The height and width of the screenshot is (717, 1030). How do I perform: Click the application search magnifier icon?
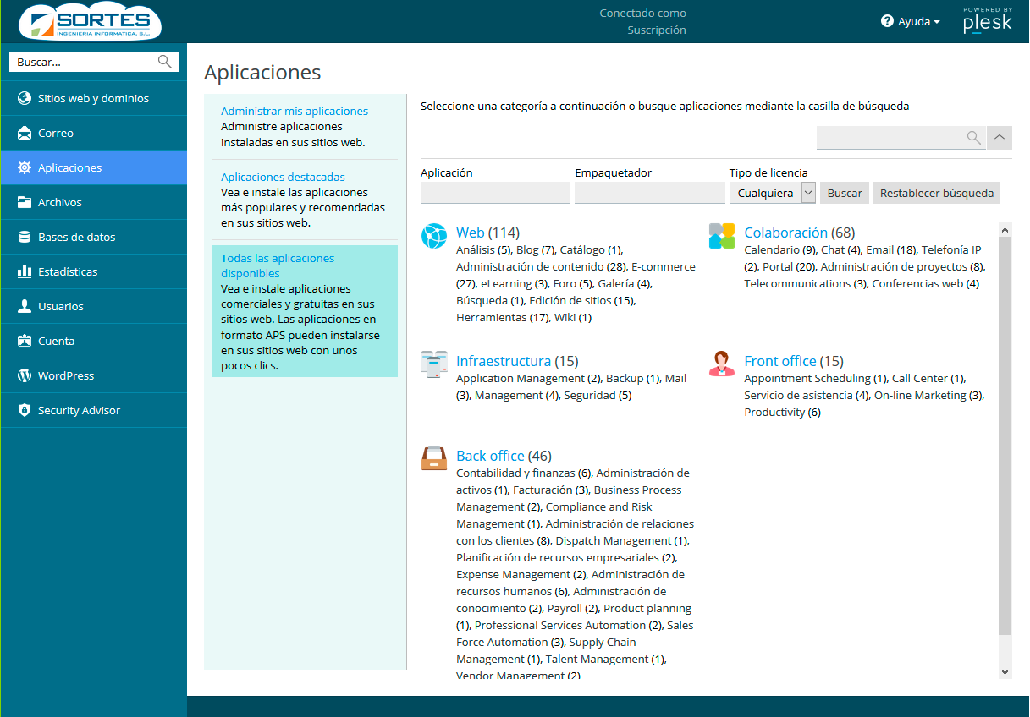coord(974,138)
